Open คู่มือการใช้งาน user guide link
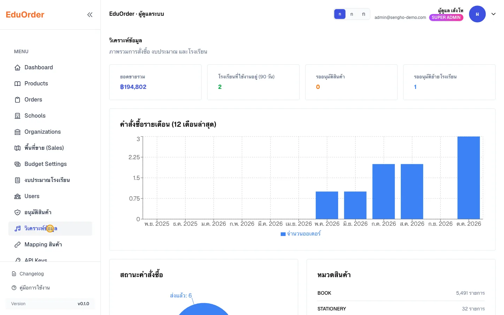 coord(50,288)
